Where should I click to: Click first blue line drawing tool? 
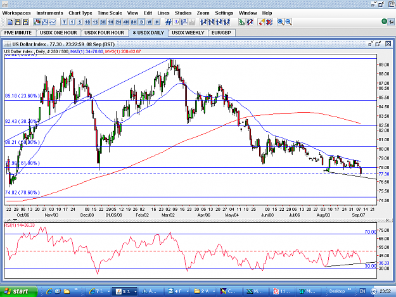[203, 22]
